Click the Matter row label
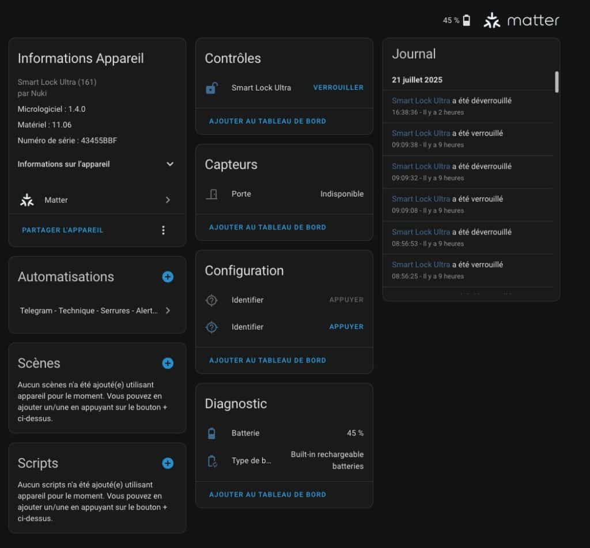This screenshot has width=590, height=548. pos(56,200)
